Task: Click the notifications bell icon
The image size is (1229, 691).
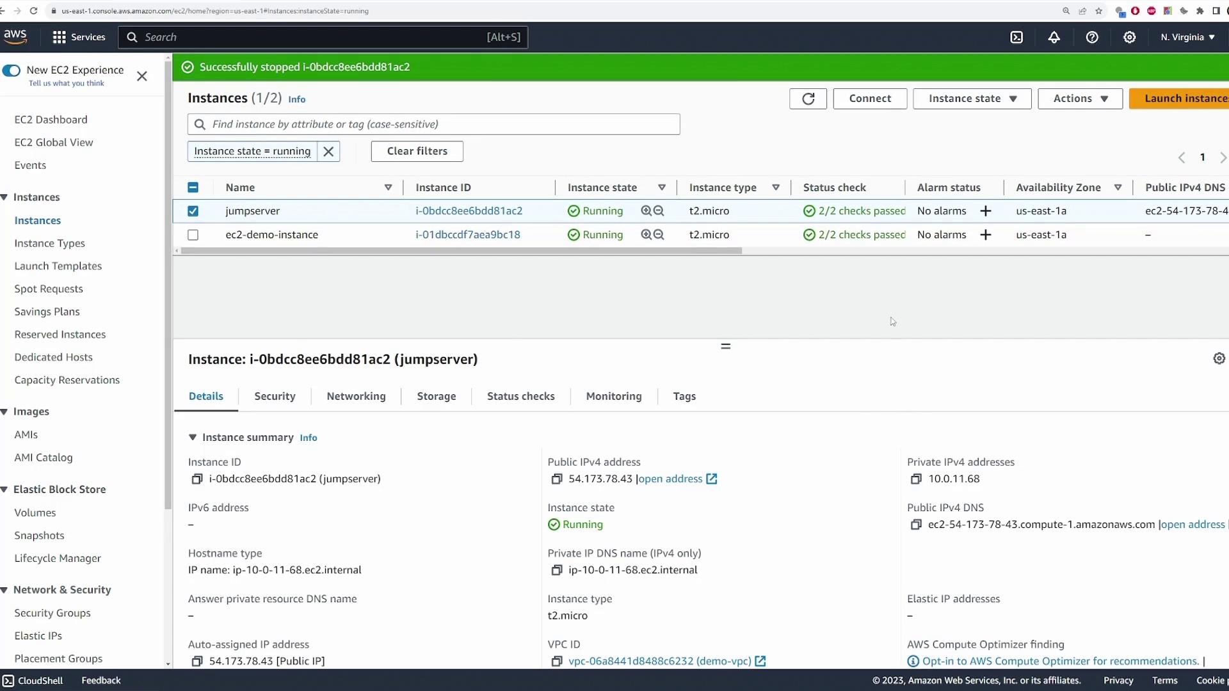Action: 1054,37
